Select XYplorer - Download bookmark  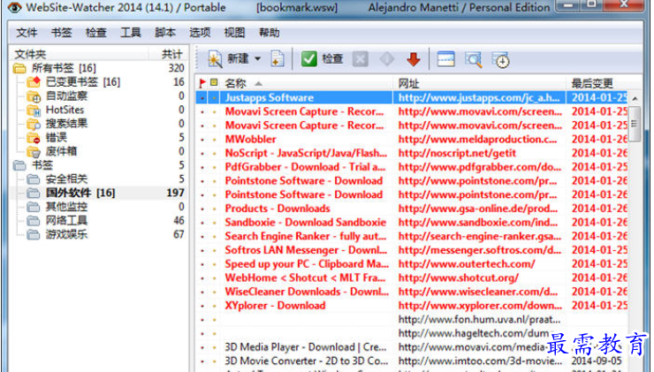pyautogui.click(x=412, y=305)
